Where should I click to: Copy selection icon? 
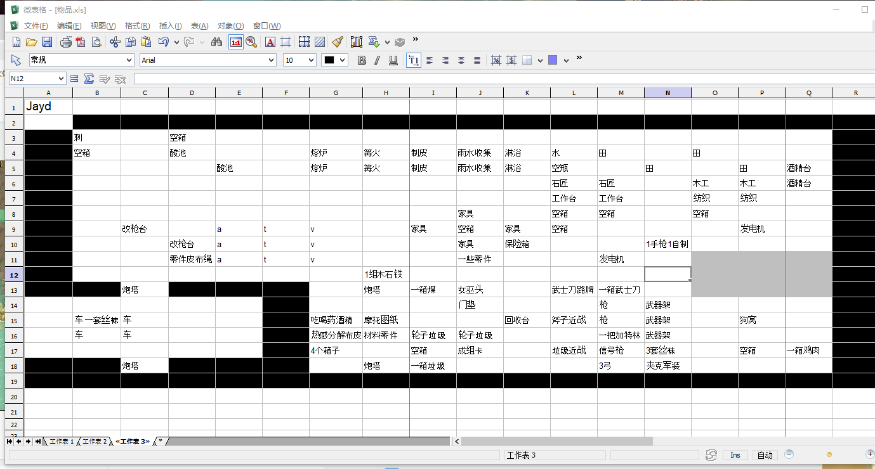131,42
